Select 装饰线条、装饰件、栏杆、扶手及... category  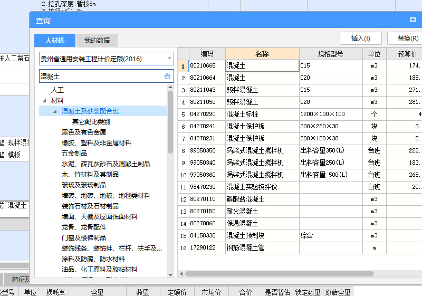coord(112,249)
